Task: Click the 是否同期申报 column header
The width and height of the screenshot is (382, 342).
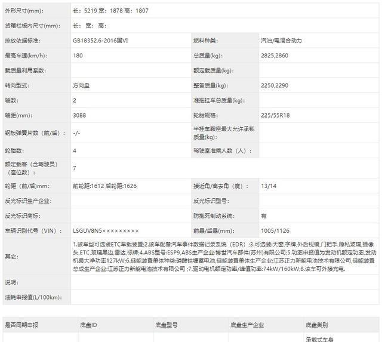Action: tap(21, 325)
